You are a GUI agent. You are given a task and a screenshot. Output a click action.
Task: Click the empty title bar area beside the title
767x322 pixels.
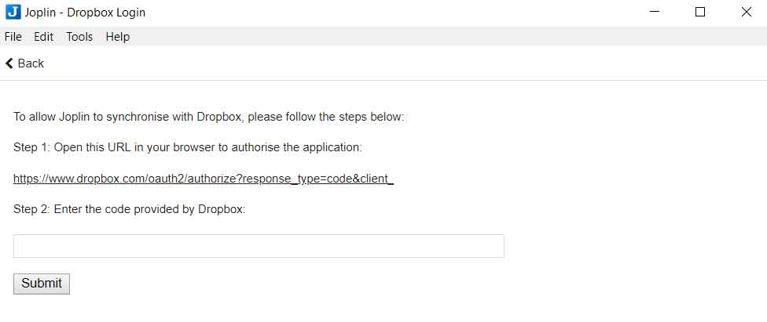(x=393, y=12)
